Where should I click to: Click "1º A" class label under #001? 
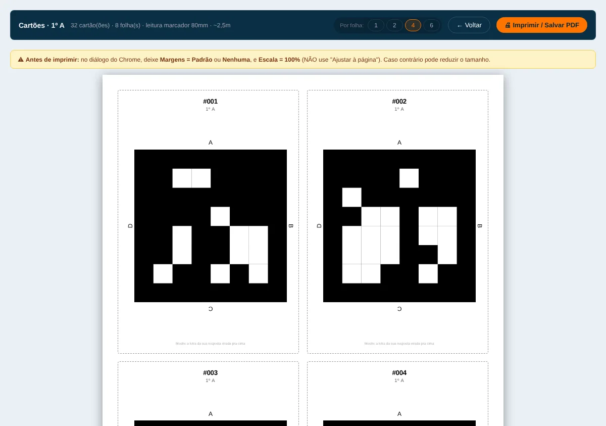(x=210, y=109)
